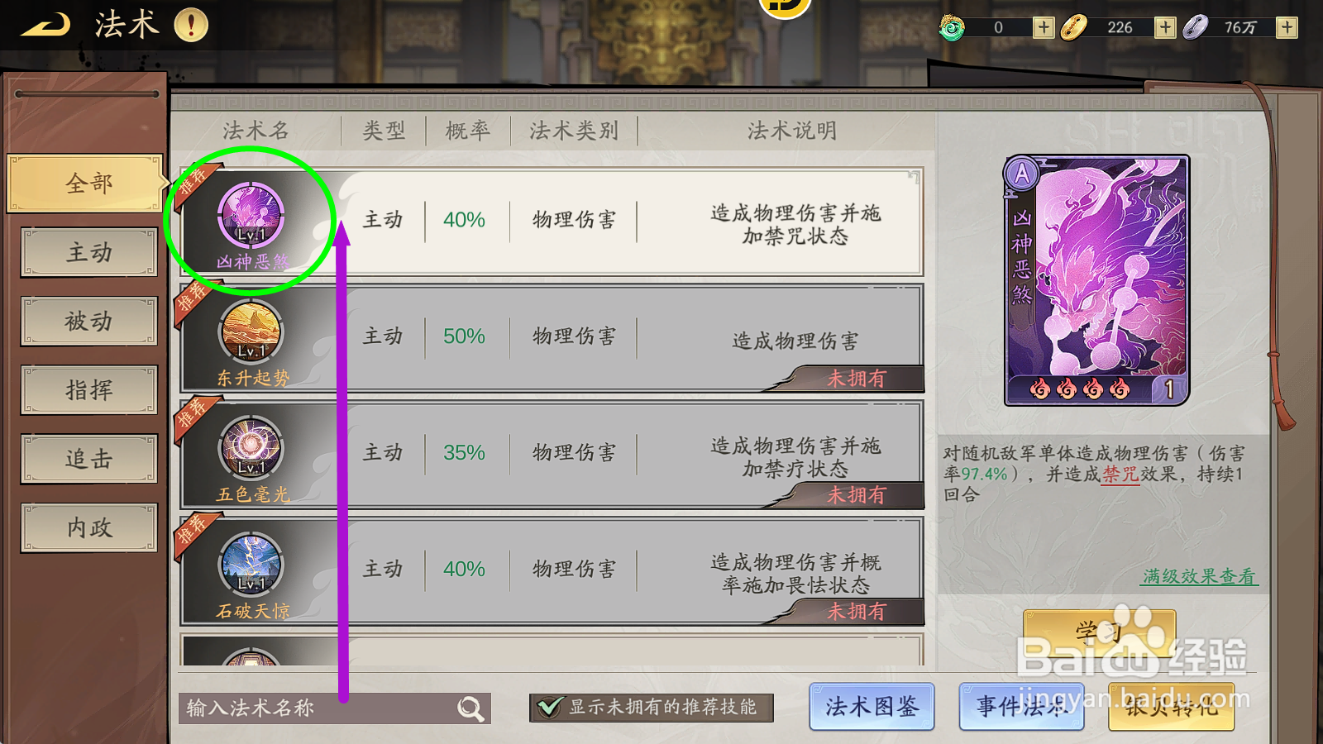Add jade currency with its plus button
The height and width of the screenshot is (744, 1323).
(1044, 28)
